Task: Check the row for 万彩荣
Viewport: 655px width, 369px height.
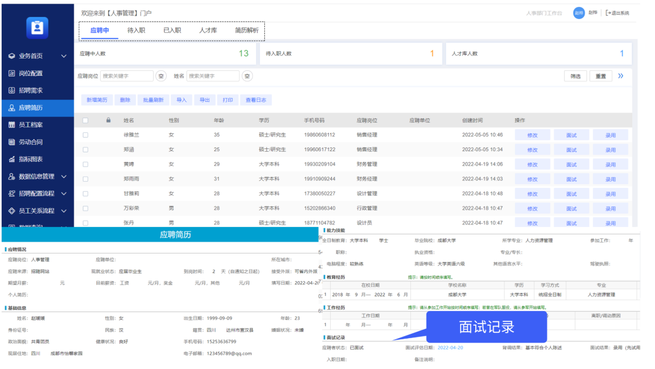Action: (x=85, y=208)
